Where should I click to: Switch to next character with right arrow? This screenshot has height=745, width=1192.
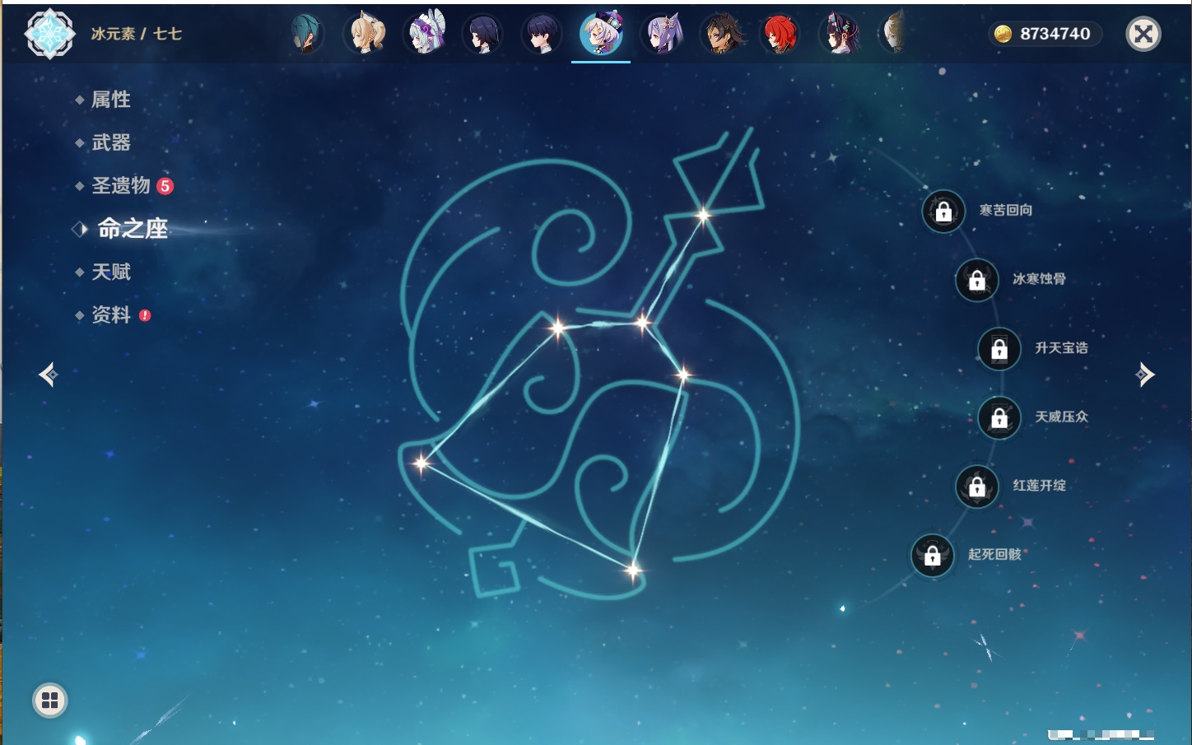pyautogui.click(x=1145, y=375)
